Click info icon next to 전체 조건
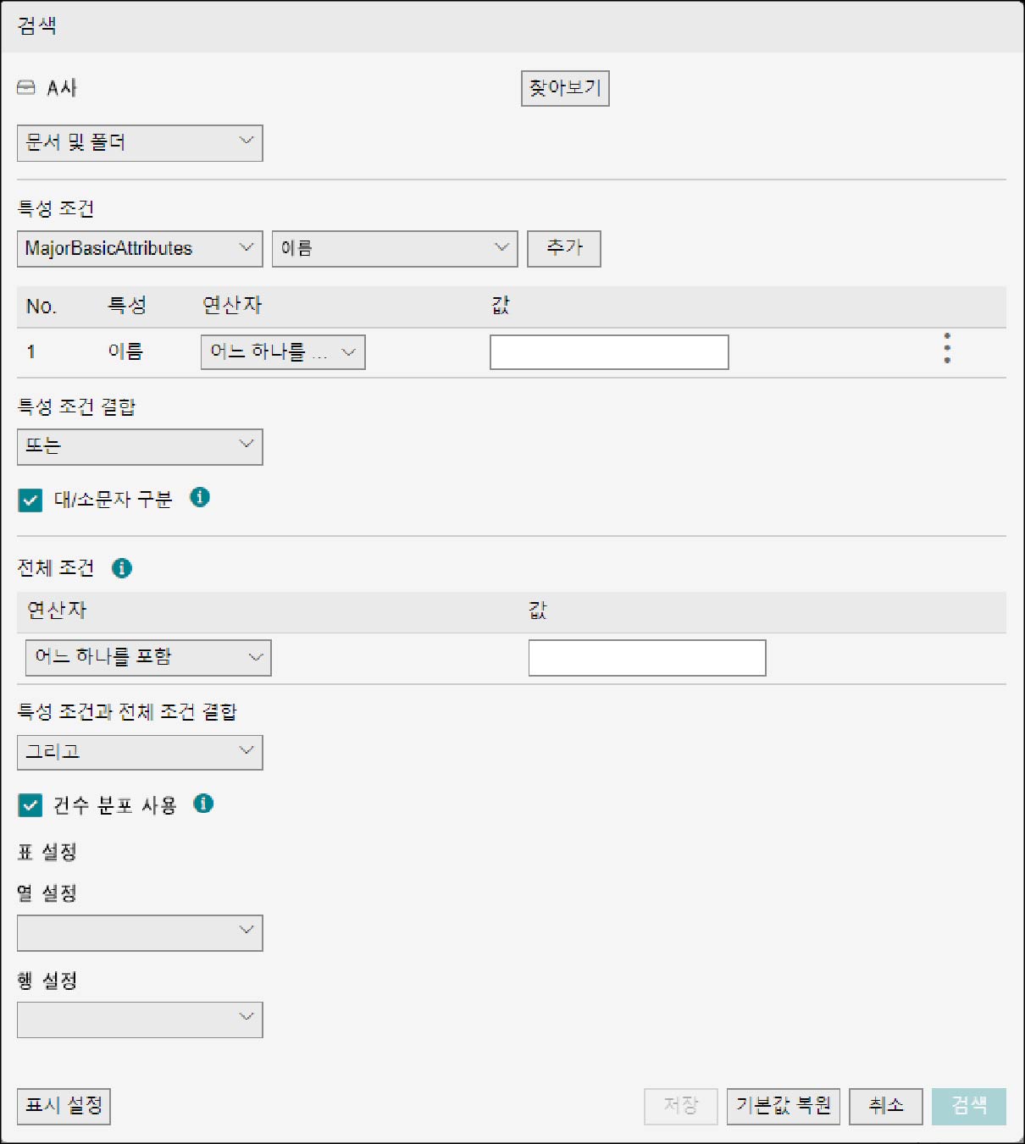1025x1144 pixels. pos(122,568)
